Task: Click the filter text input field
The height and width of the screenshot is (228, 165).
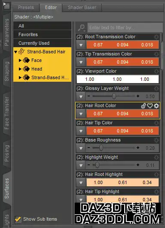Action: [125, 28]
